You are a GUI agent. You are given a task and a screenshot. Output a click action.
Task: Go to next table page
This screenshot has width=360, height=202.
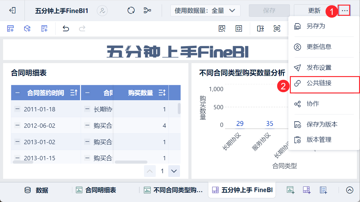174,171
